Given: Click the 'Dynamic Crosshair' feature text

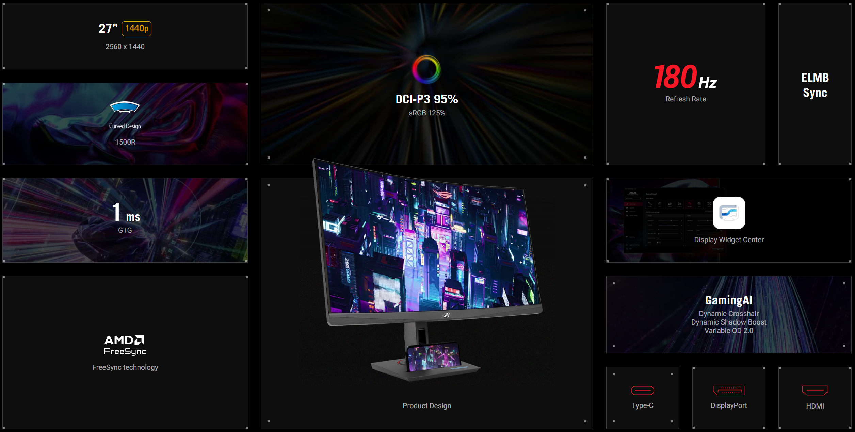Looking at the screenshot, I should tap(729, 314).
